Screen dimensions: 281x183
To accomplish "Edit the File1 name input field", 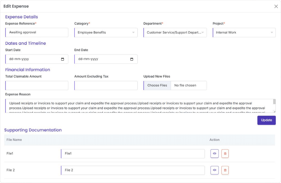I will 133,154.
